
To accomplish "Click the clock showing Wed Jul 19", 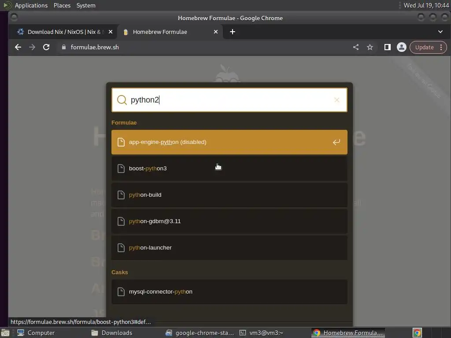I will 426,5.
